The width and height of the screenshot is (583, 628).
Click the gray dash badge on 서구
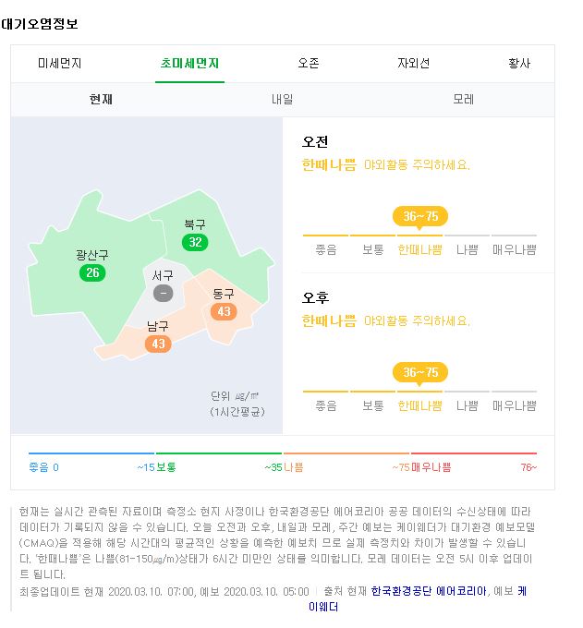(164, 293)
